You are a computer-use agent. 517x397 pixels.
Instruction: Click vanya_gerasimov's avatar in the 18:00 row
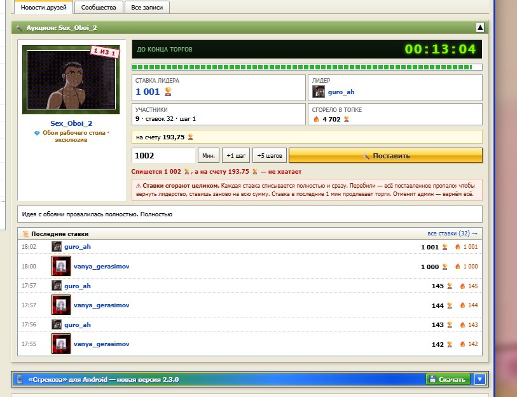[61, 266]
